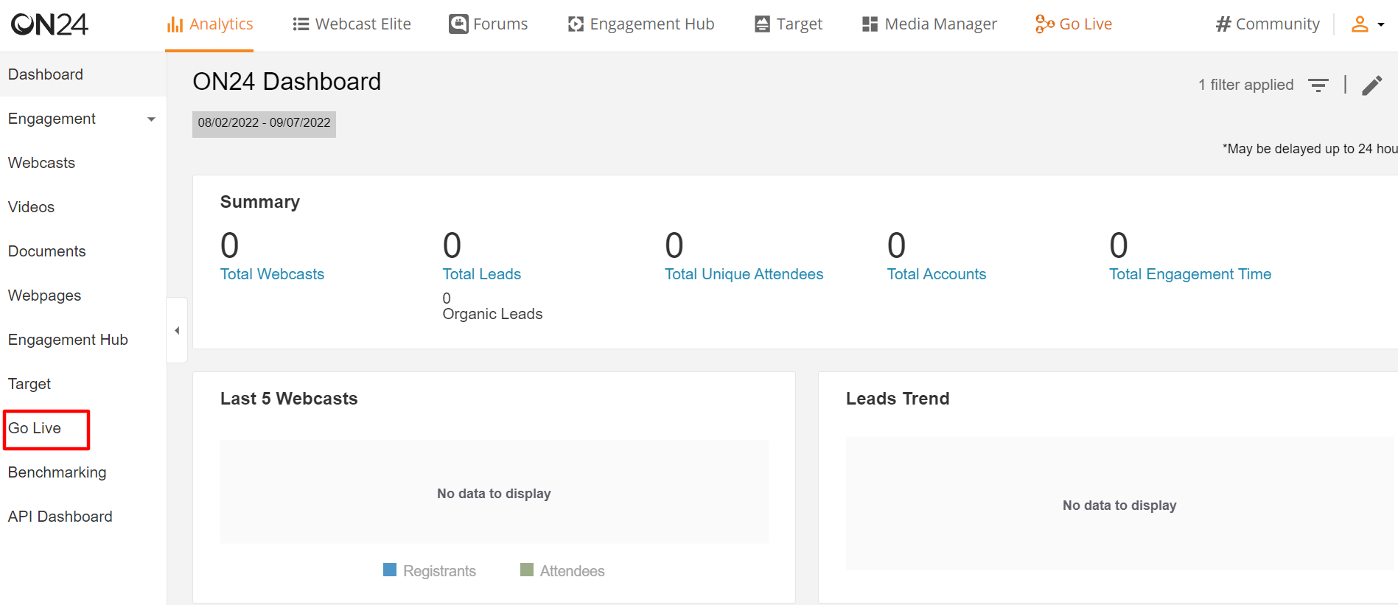Open the Analytics tab
Image resolution: width=1398 pixels, height=605 pixels.
(209, 24)
